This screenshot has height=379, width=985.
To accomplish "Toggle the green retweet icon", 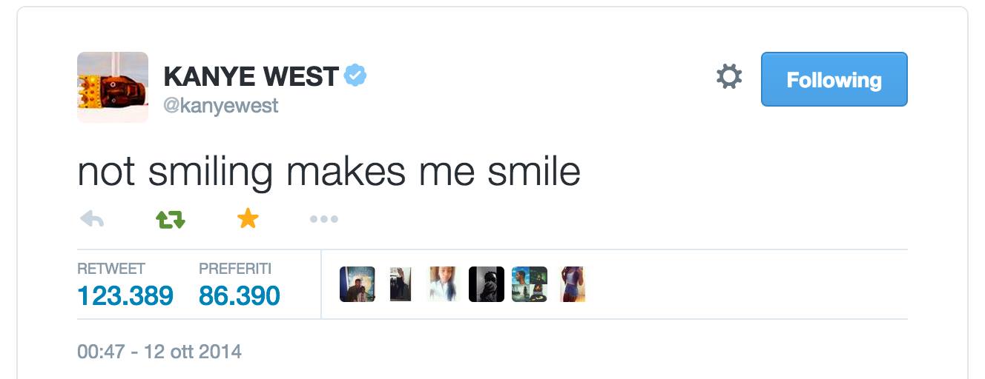I will pyautogui.click(x=170, y=219).
